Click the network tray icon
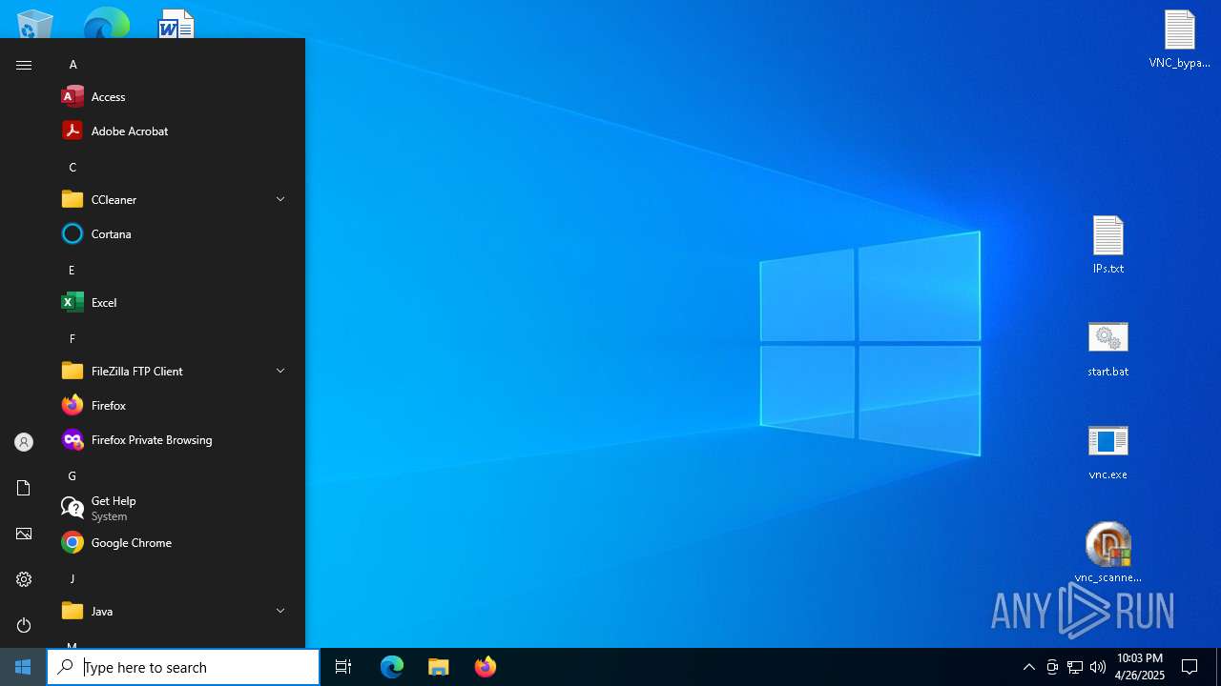 point(1075,667)
